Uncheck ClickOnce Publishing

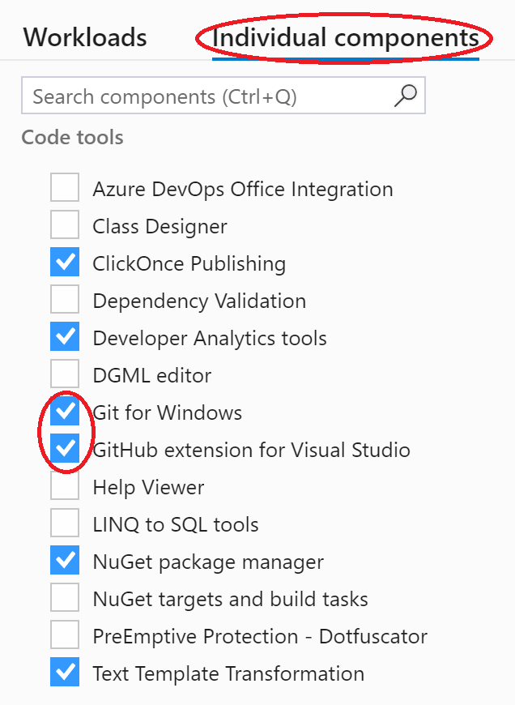click(x=65, y=263)
